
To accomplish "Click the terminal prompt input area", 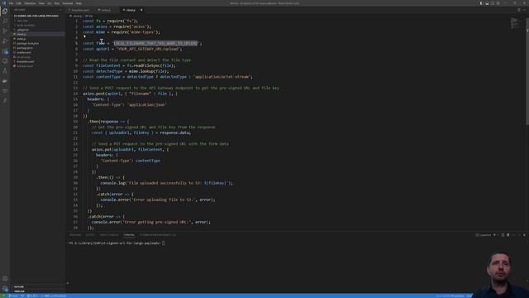I will [x=164, y=243].
